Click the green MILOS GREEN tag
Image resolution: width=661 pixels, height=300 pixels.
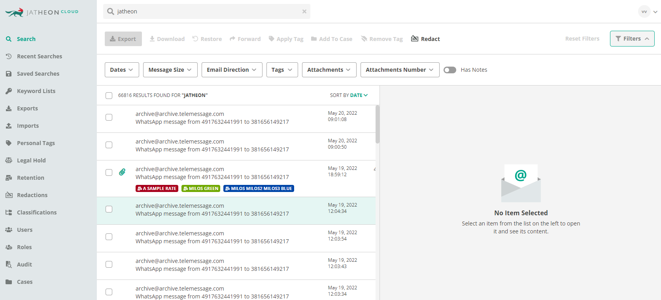(x=201, y=188)
